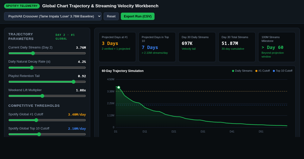Adjust the Current Daily Streams slider
This screenshot has width=304, height=159.
47,53
